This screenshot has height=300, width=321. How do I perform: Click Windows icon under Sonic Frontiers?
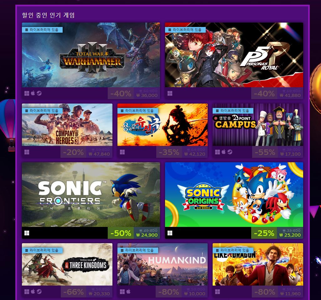(27, 233)
